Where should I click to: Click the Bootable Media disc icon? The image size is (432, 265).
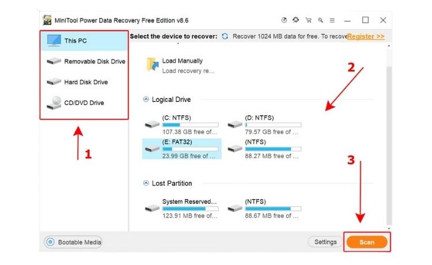(x=50, y=242)
